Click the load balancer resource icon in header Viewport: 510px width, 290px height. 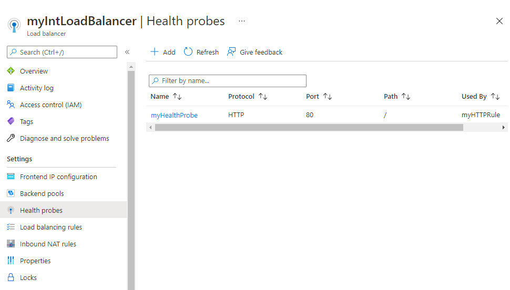(14, 25)
